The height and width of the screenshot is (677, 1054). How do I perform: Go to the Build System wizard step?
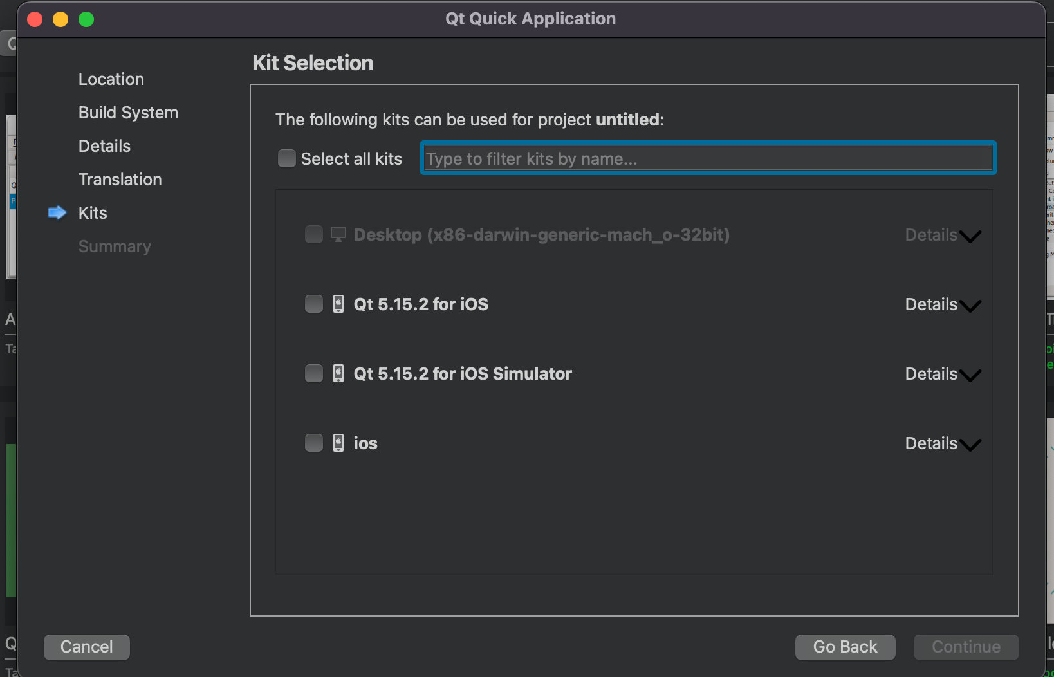click(128, 113)
